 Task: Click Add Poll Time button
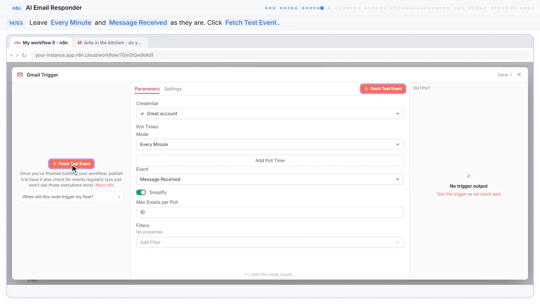click(270, 160)
